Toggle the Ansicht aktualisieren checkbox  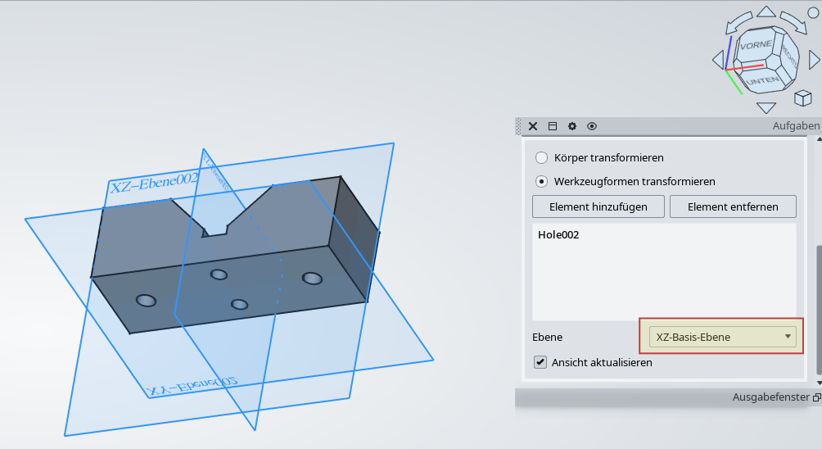(x=540, y=362)
